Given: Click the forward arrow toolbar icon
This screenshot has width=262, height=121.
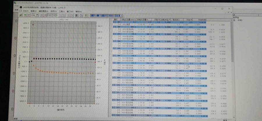Looking at the screenshot, I should [29, 15].
